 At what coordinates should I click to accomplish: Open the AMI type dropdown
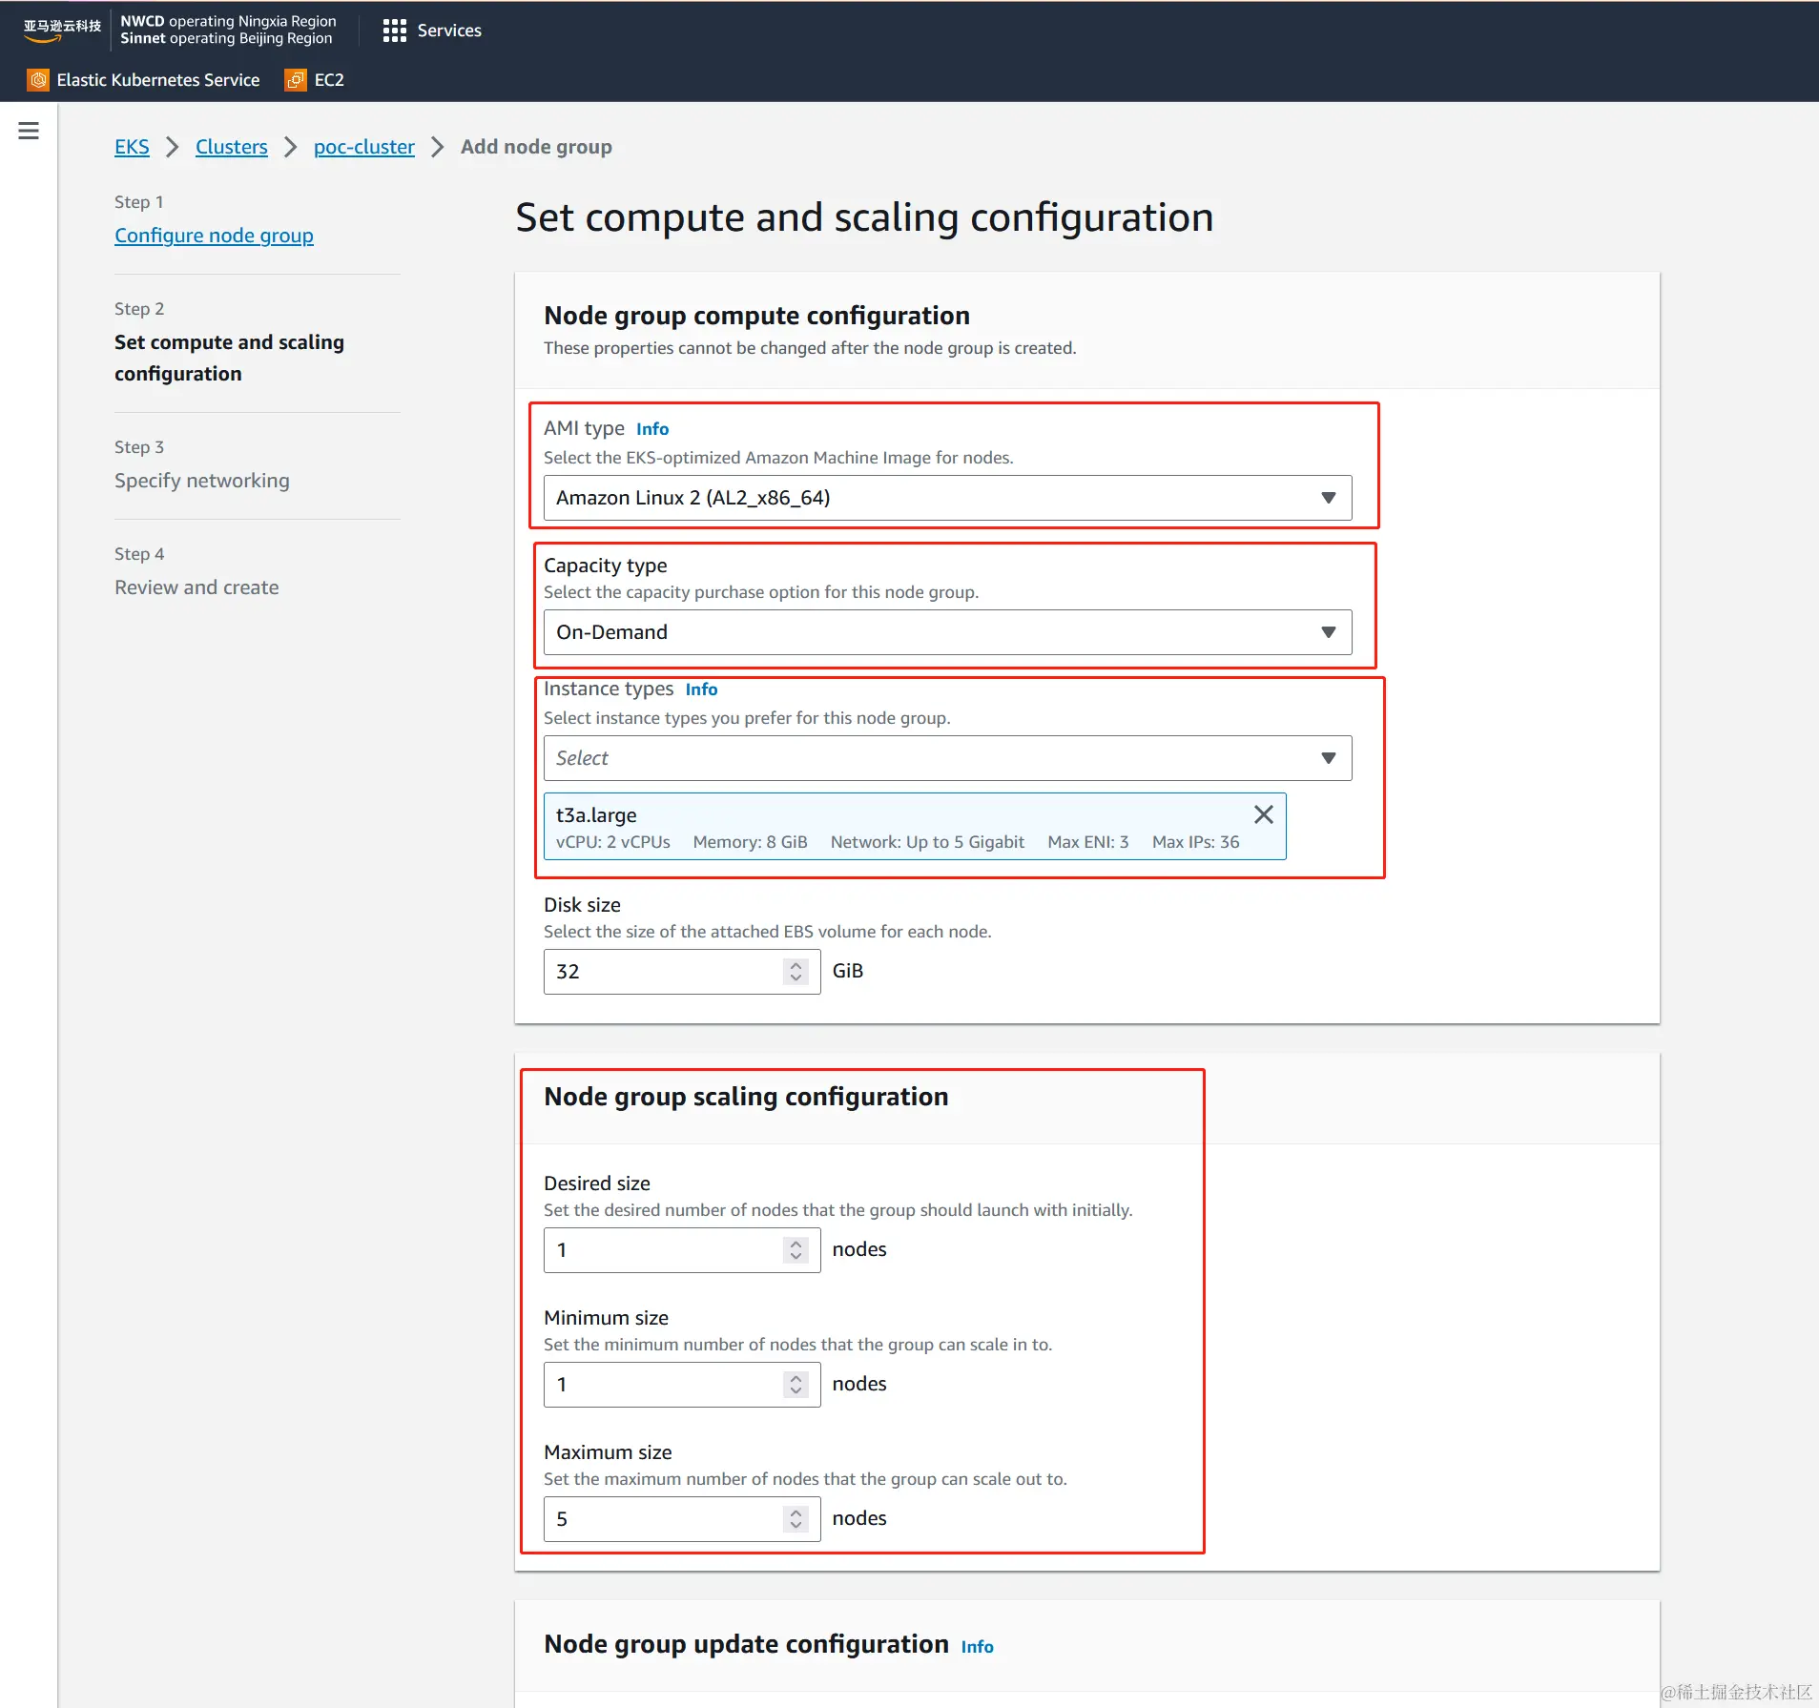(x=947, y=498)
